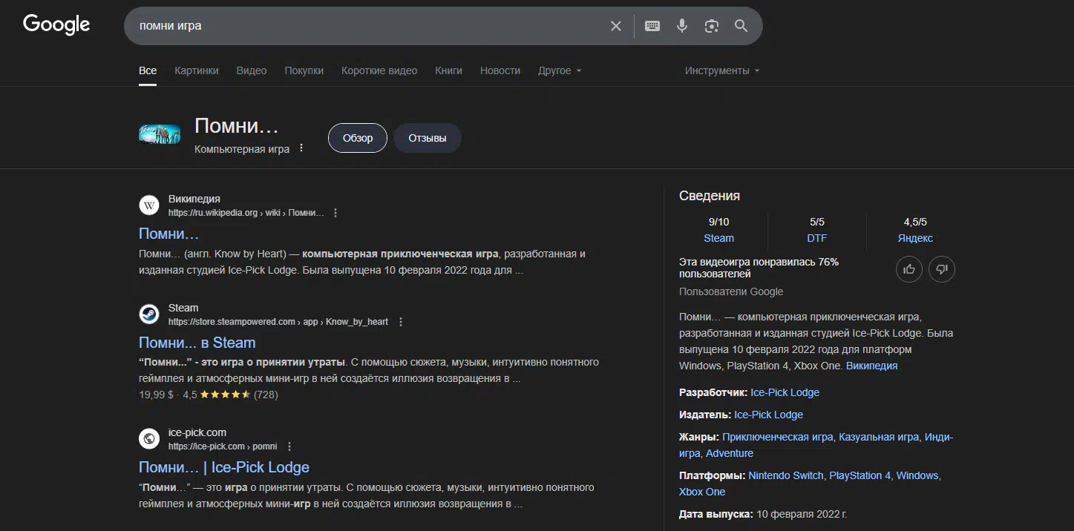Viewport: 1074px width, 531px height.
Task: Like the game with thumbs up
Action: [909, 269]
